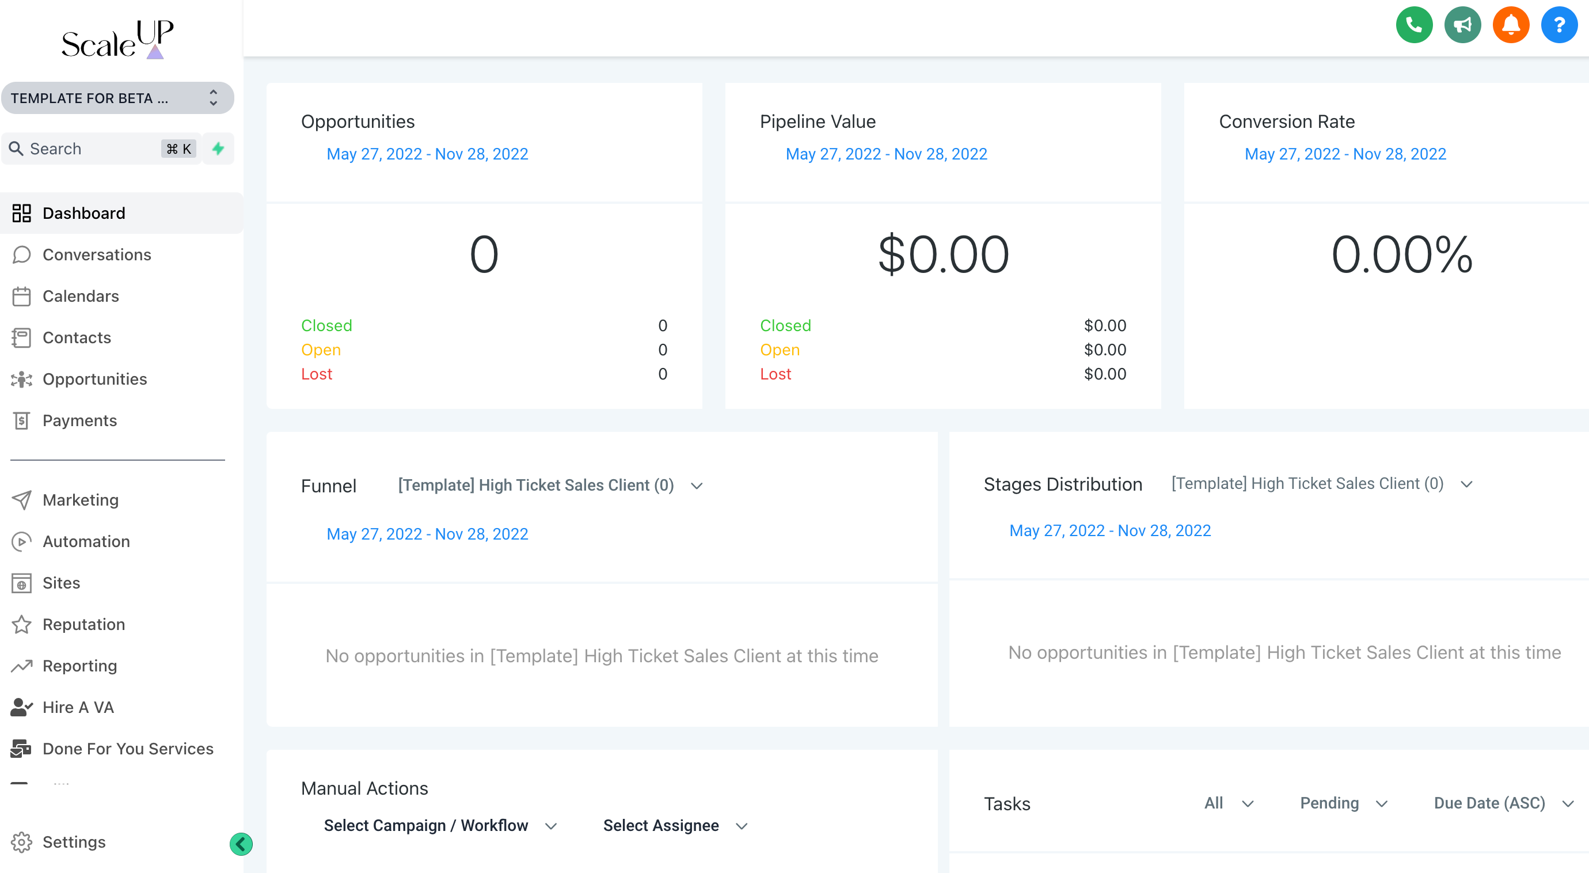Open Done For You Services
The image size is (1589, 873).
click(x=121, y=749)
